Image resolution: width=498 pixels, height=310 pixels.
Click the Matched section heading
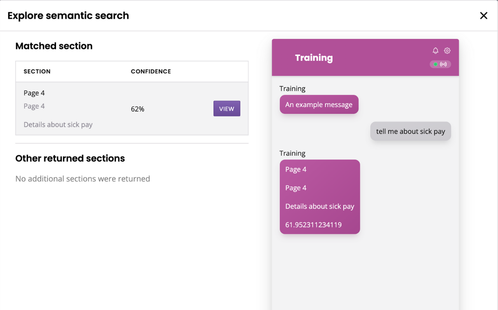[54, 46]
